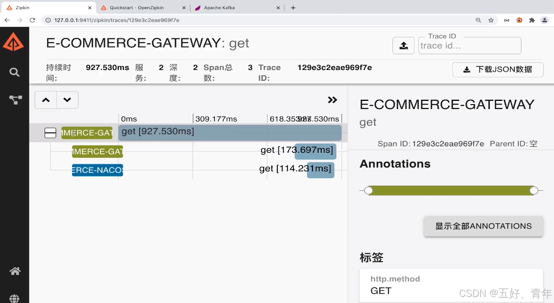Click 显示全部ANNOTATIONS button
554x303 pixels.
tap(483, 226)
